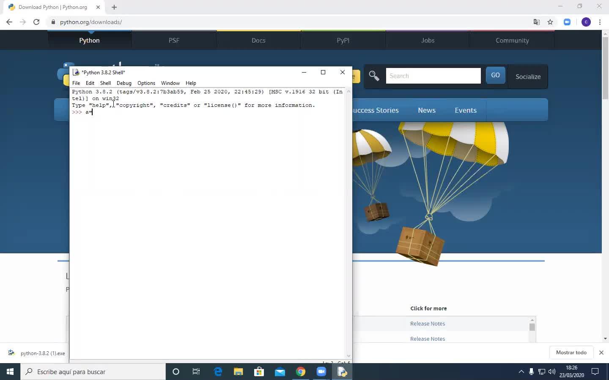Open File Explorer from the taskbar
This screenshot has height=380, width=609.
pos(239,372)
